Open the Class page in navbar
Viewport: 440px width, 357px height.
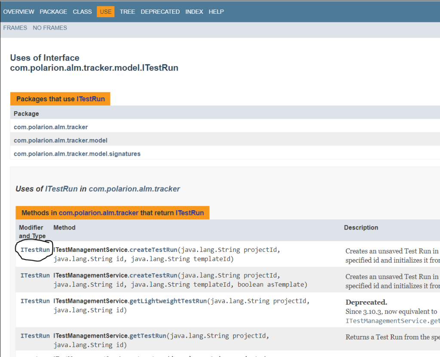pos(82,12)
